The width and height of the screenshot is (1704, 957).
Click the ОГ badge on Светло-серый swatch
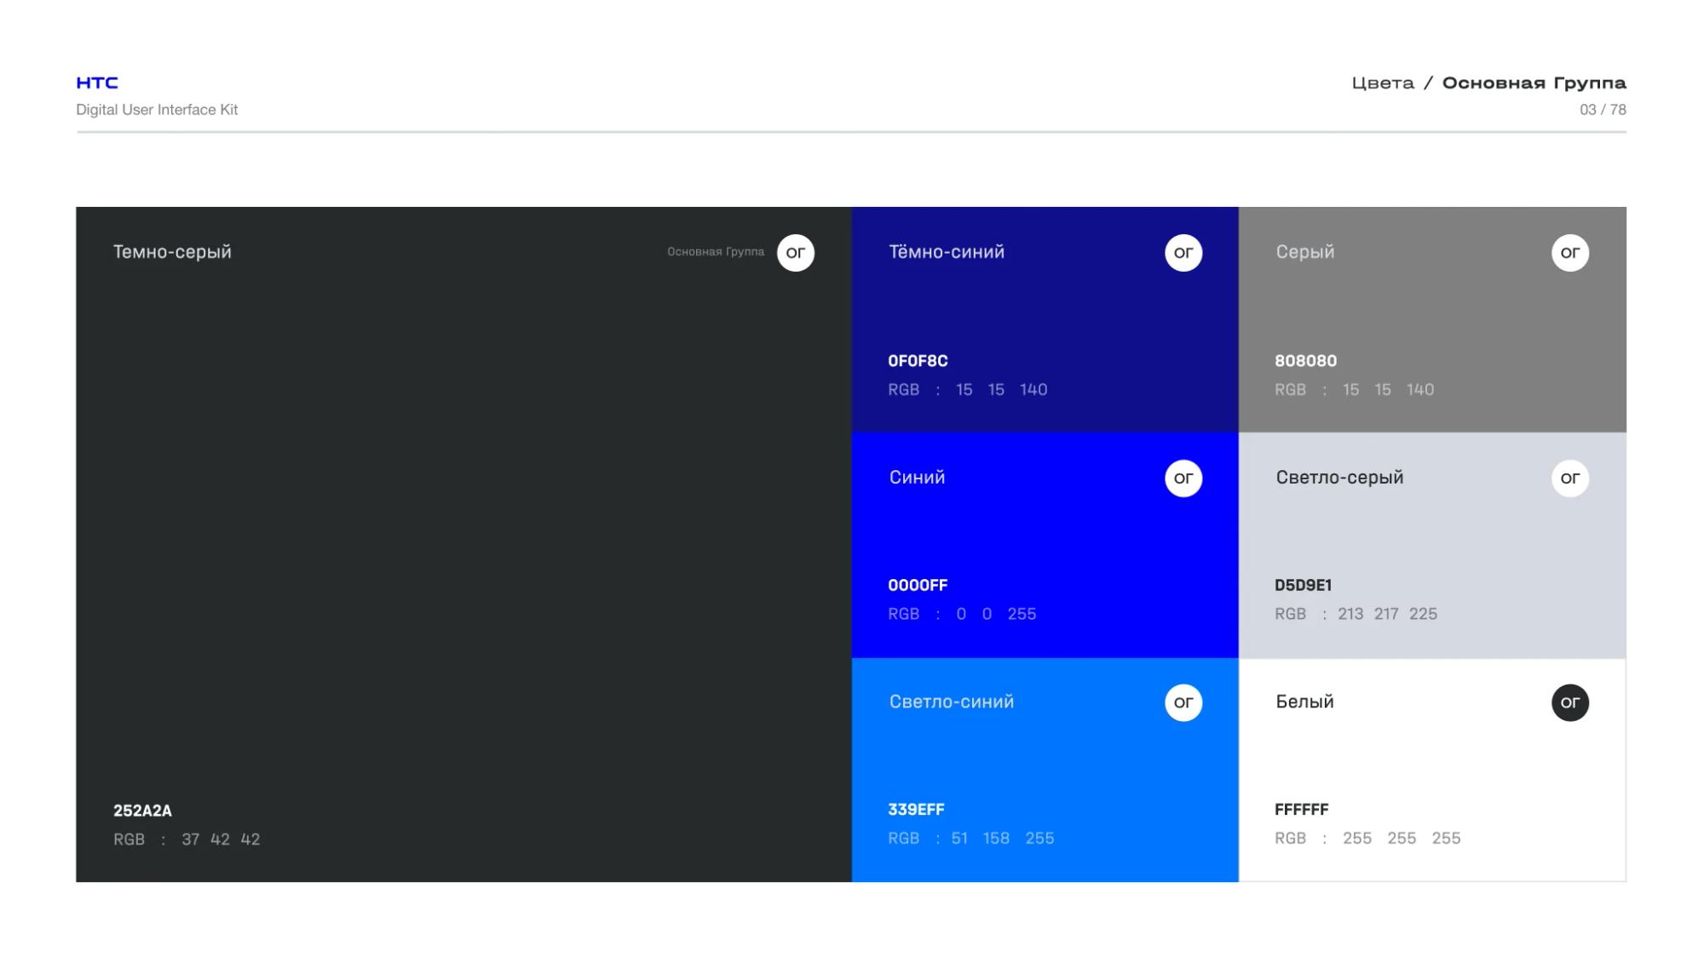click(x=1570, y=478)
